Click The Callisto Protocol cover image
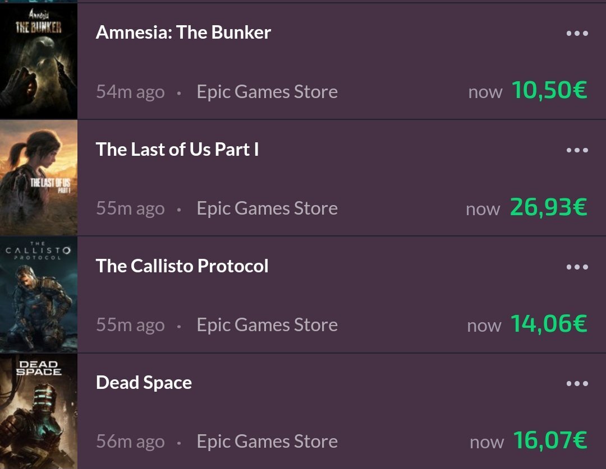 click(38, 295)
